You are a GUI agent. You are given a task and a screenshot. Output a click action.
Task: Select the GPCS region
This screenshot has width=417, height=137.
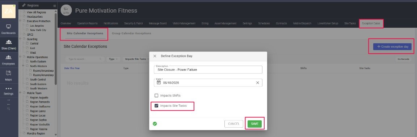pos(30,35)
